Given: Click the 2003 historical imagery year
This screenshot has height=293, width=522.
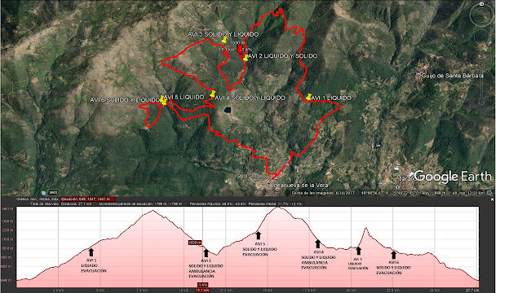Looking at the screenshot, I should (x=53, y=192).
